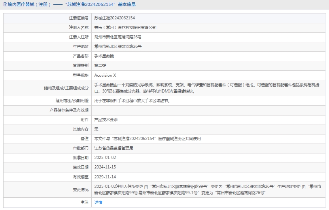Click the 产品技术要求 attachment value
The width and height of the screenshot is (329, 210).
(x=106, y=119)
